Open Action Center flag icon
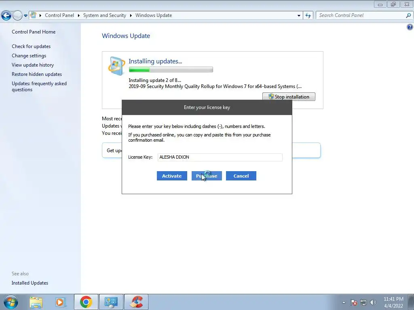The width and height of the screenshot is (414, 310). click(354, 302)
